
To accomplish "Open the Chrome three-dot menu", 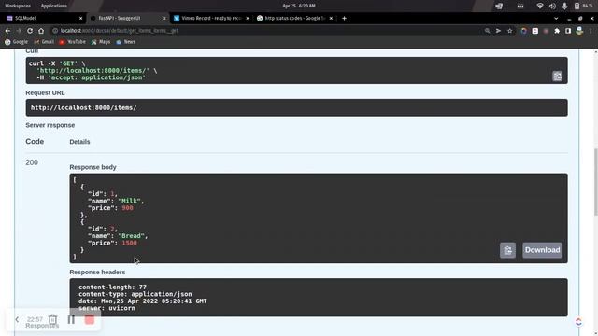I will 591,31.
